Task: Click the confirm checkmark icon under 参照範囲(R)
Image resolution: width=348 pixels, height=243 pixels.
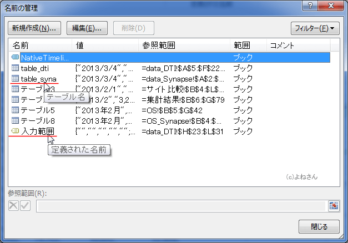Action: 26,205
